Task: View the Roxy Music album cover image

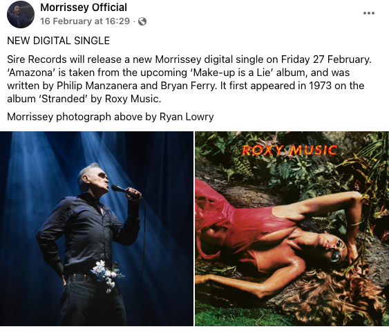Action: coord(292,229)
